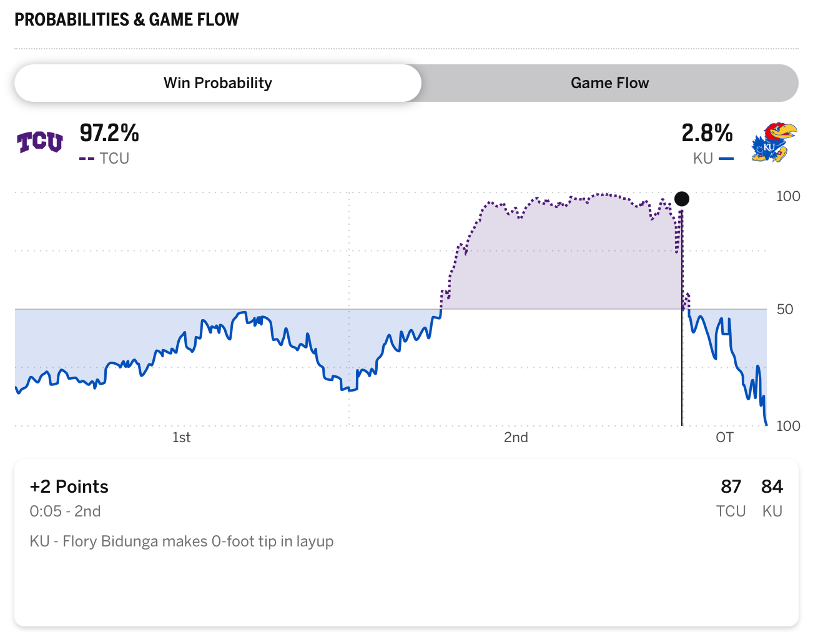
Task: Click the 2.8% KU win probability
Action: [x=707, y=133]
